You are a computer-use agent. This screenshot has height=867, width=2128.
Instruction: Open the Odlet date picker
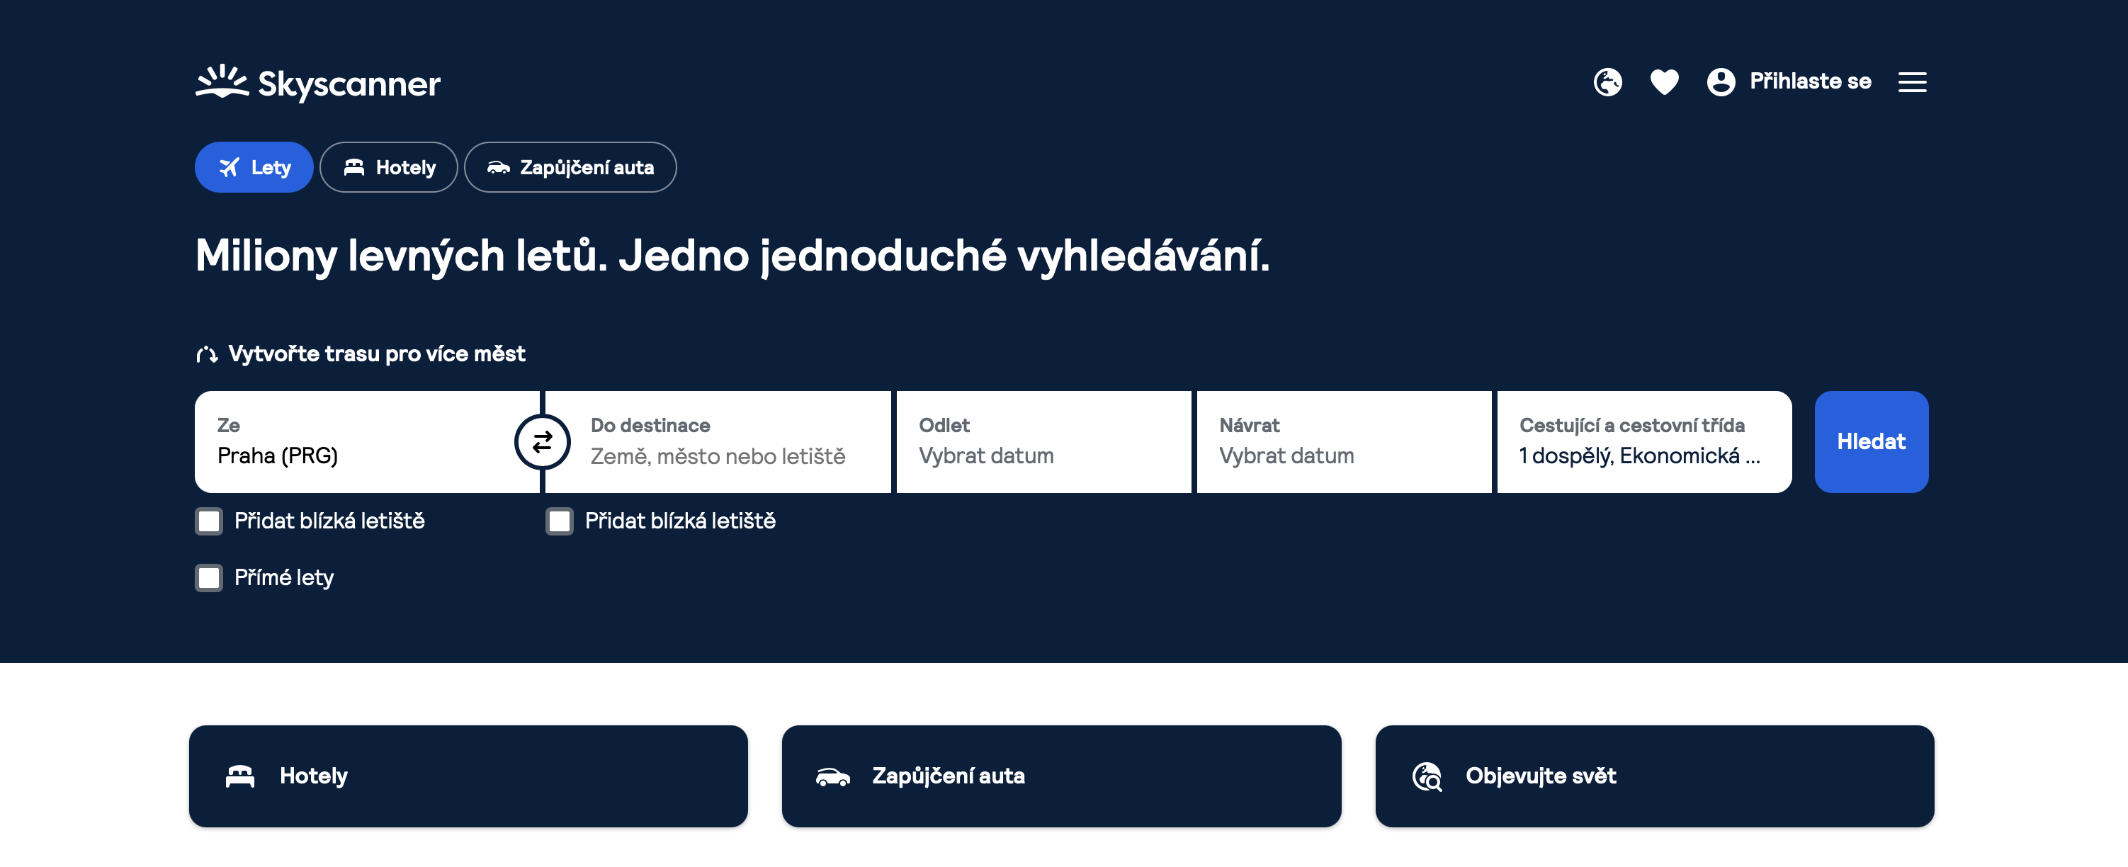[1043, 442]
